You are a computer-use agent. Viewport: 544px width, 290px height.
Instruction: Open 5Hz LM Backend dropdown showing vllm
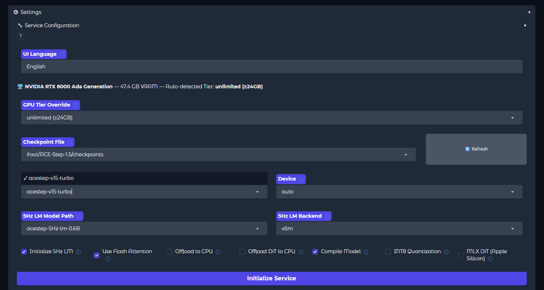coord(399,228)
